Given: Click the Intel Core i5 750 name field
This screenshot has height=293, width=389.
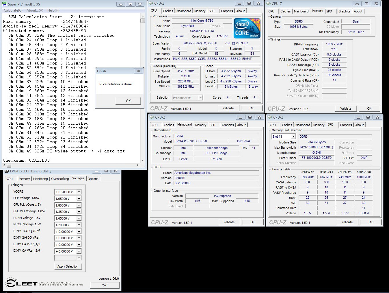Looking at the screenshot, I should [x=202, y=21].
